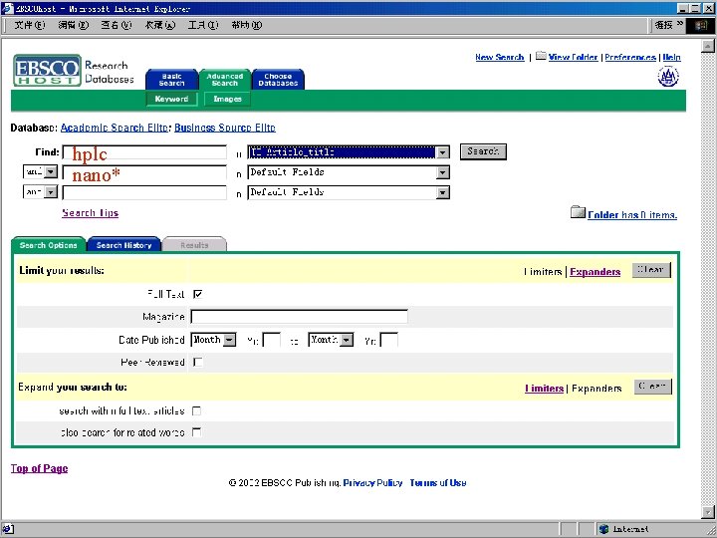The image size is (717, 538).
Task: Click the Magazine text field
Action: click(299, 317)
